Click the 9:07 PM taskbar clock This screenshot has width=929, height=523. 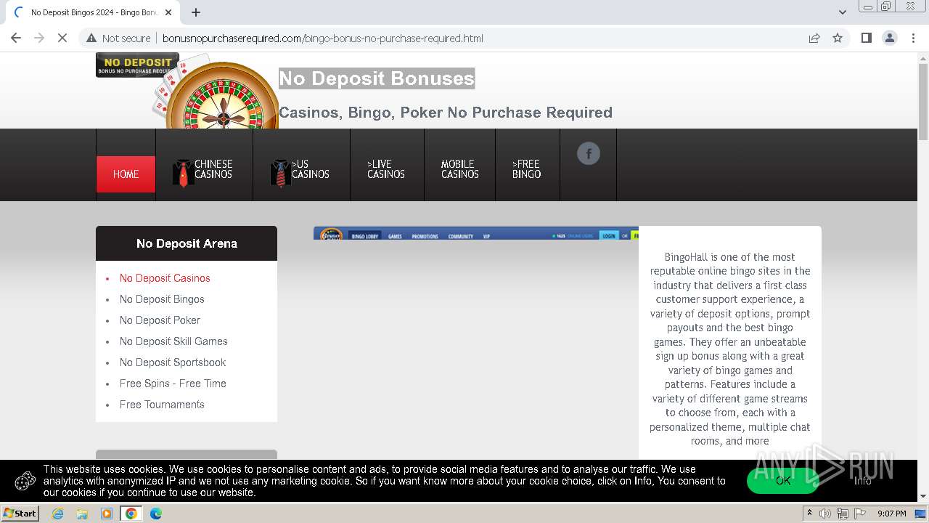click(891, 514)
